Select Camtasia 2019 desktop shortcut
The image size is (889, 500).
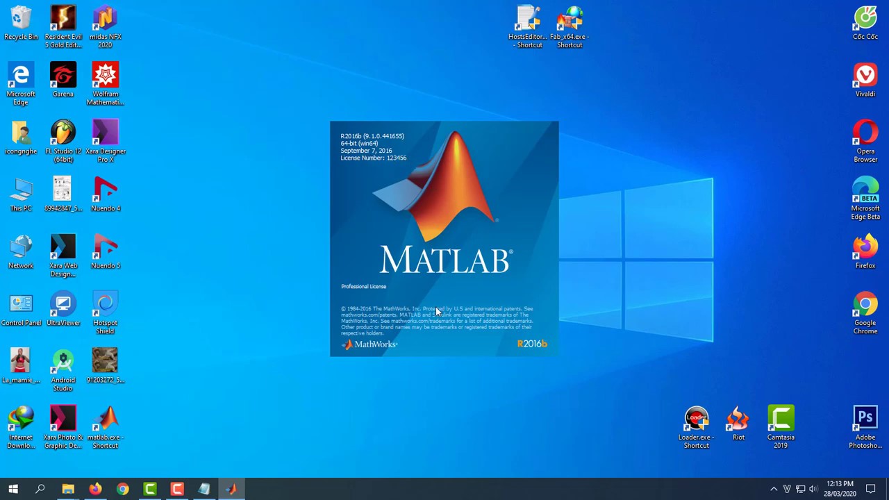(781, 428)
